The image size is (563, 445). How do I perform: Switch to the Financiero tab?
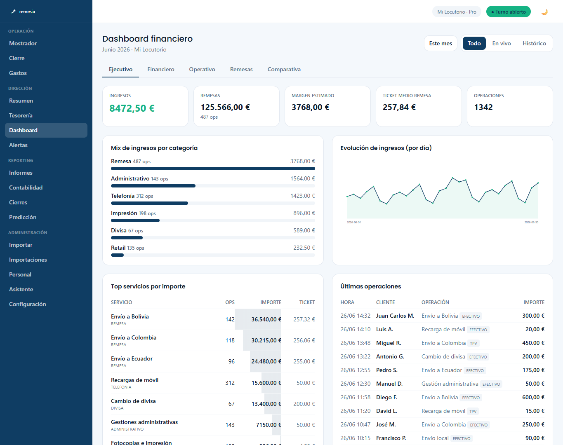pyautogui.click(x=161, y=69)
